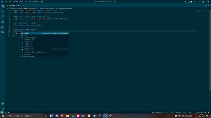This screenshot has width=211, height=118.
Task: Open the Customize Layout icon
Action: [x=194, y=2]
